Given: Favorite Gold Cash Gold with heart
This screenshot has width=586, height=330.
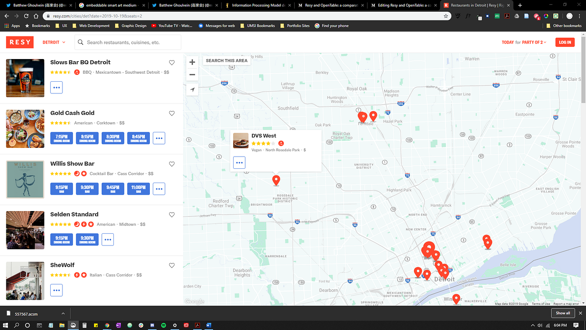Looking at the screenshot, I should click(172, 113).
